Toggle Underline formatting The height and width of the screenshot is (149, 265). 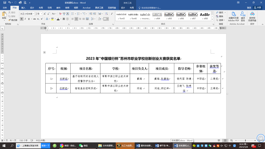tap(29, 19)
